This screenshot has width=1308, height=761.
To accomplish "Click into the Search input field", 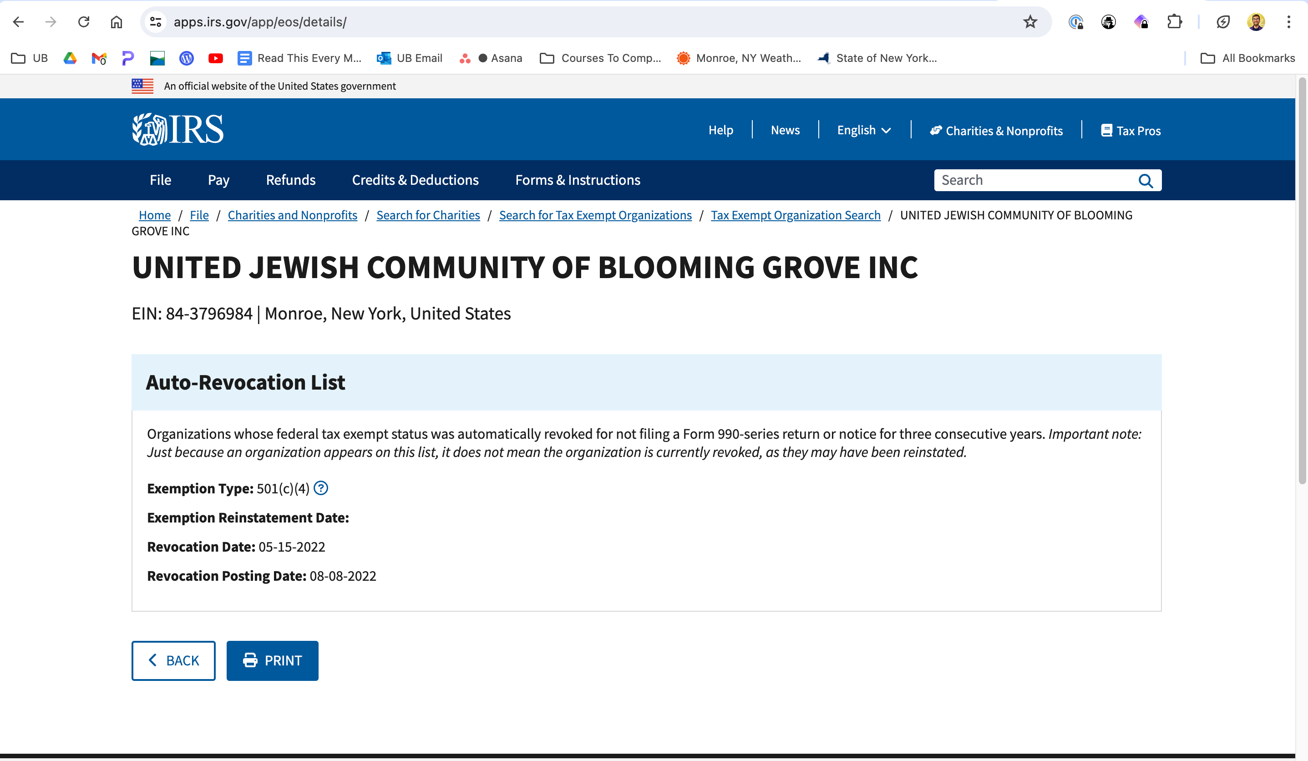I will pyautogui.click(x=1033, y=180).
